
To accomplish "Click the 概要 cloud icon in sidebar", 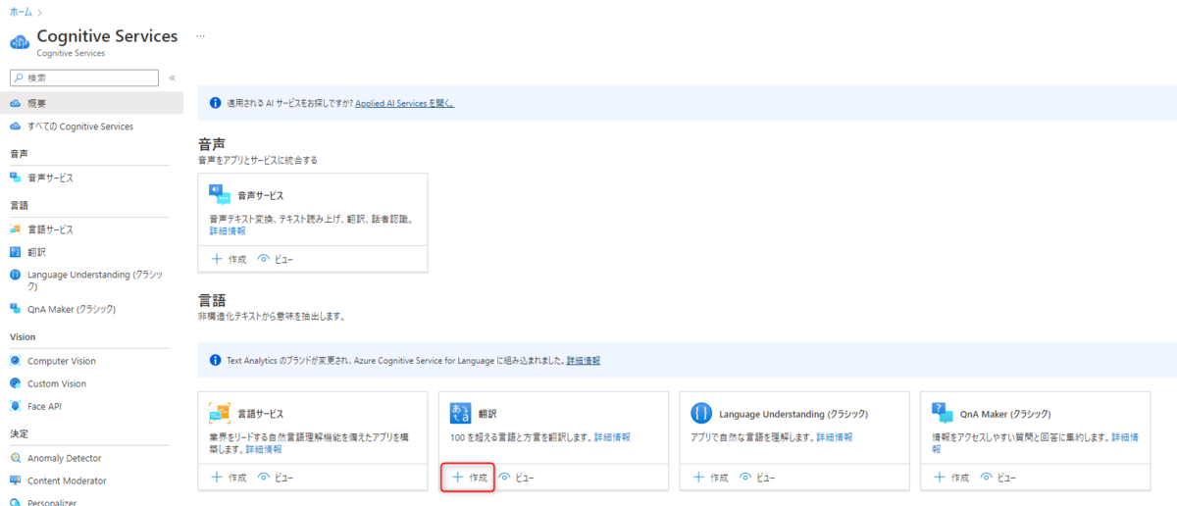I will click(15, 103).
